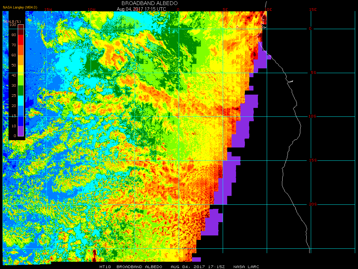Select the purple 0-10 legend swatch
Viewport: 358px width, 269px height.
click(21, 131)
